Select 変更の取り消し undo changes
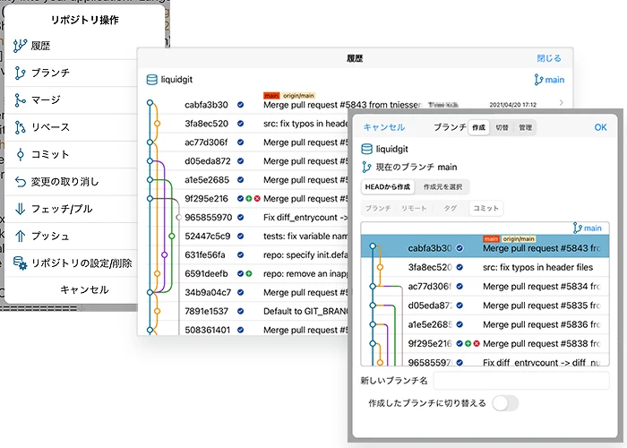Image resolution: width=627 pixels, height=448 pixels. pos(72,182)
